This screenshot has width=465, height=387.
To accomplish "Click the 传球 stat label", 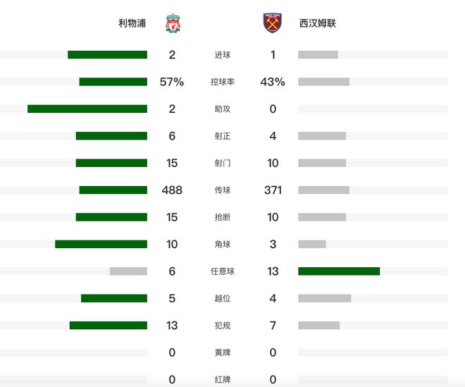I will point(223,190).
